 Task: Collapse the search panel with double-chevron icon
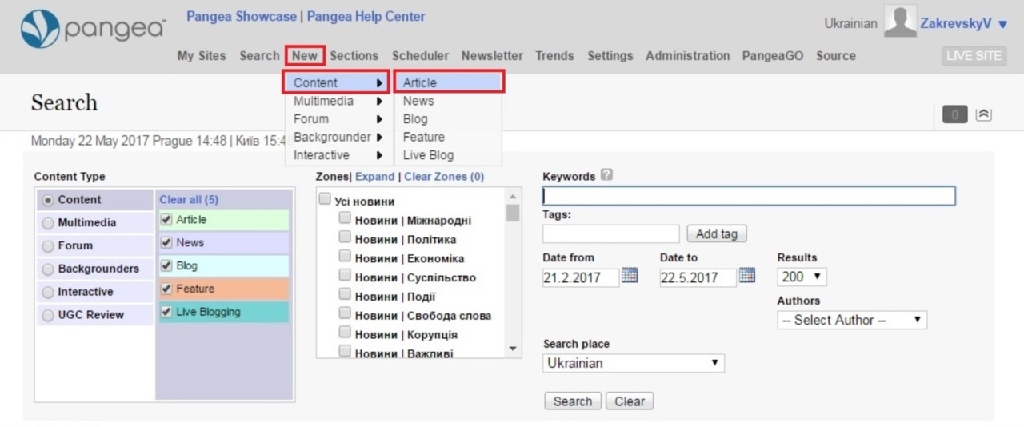984,115
